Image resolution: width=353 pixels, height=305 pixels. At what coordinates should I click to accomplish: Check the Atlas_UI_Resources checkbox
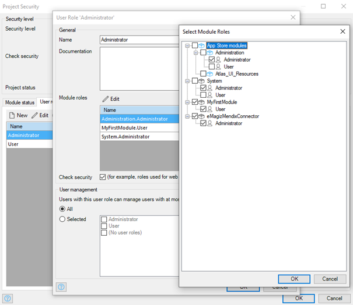point(203,74)
